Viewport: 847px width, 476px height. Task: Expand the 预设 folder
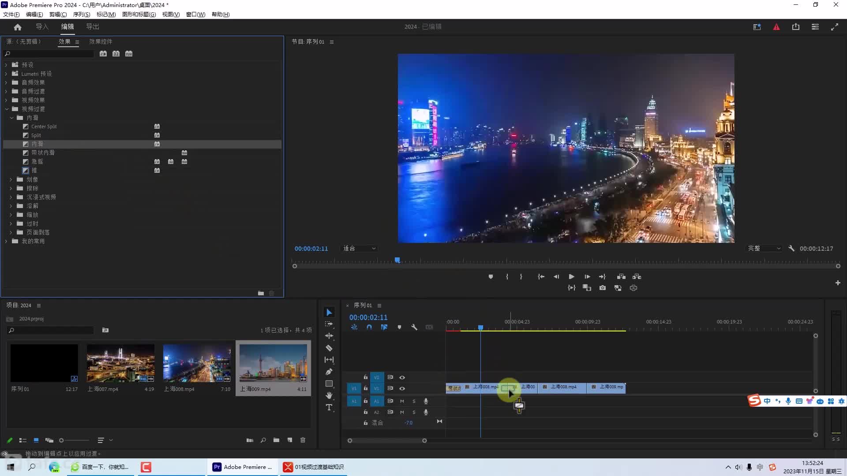(6, 65)
